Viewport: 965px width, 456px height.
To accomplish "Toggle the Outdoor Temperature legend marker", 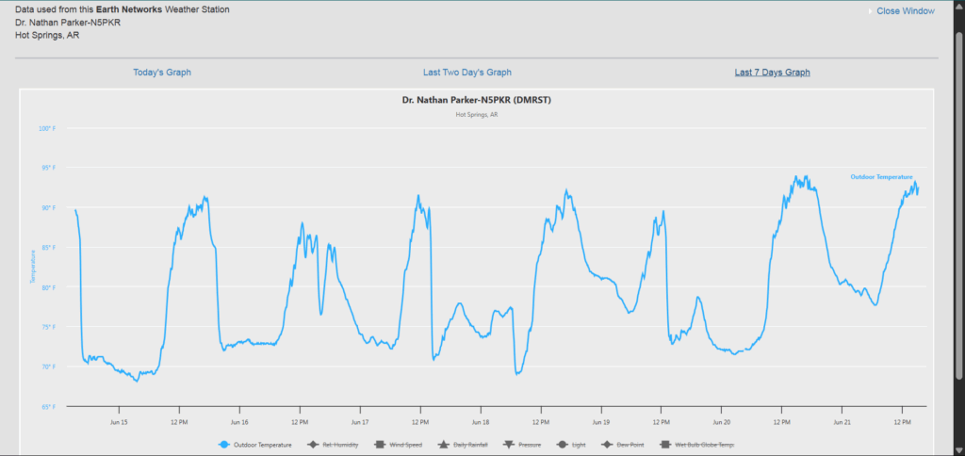I will point(224,445).
